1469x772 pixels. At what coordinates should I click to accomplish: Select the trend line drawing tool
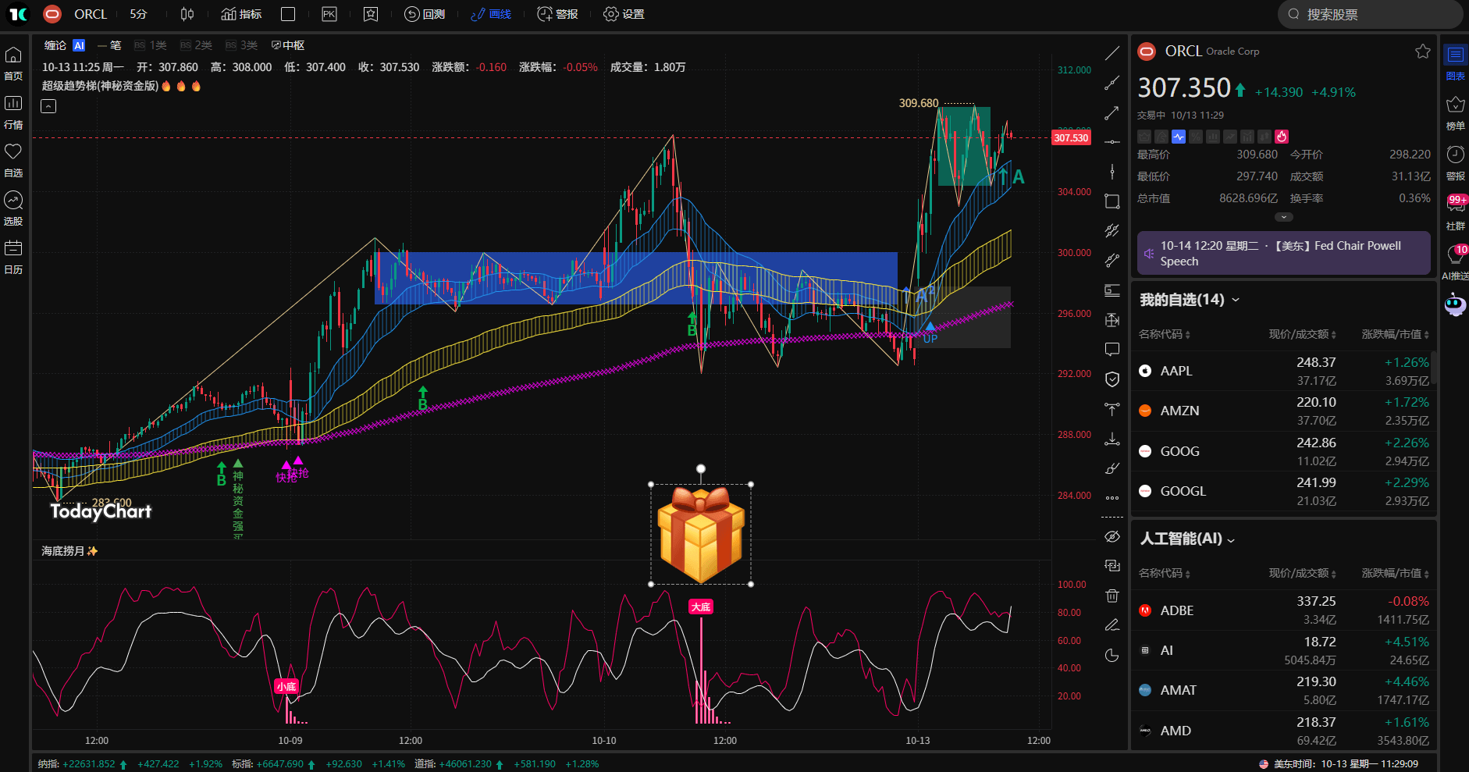pos(1112,52)
